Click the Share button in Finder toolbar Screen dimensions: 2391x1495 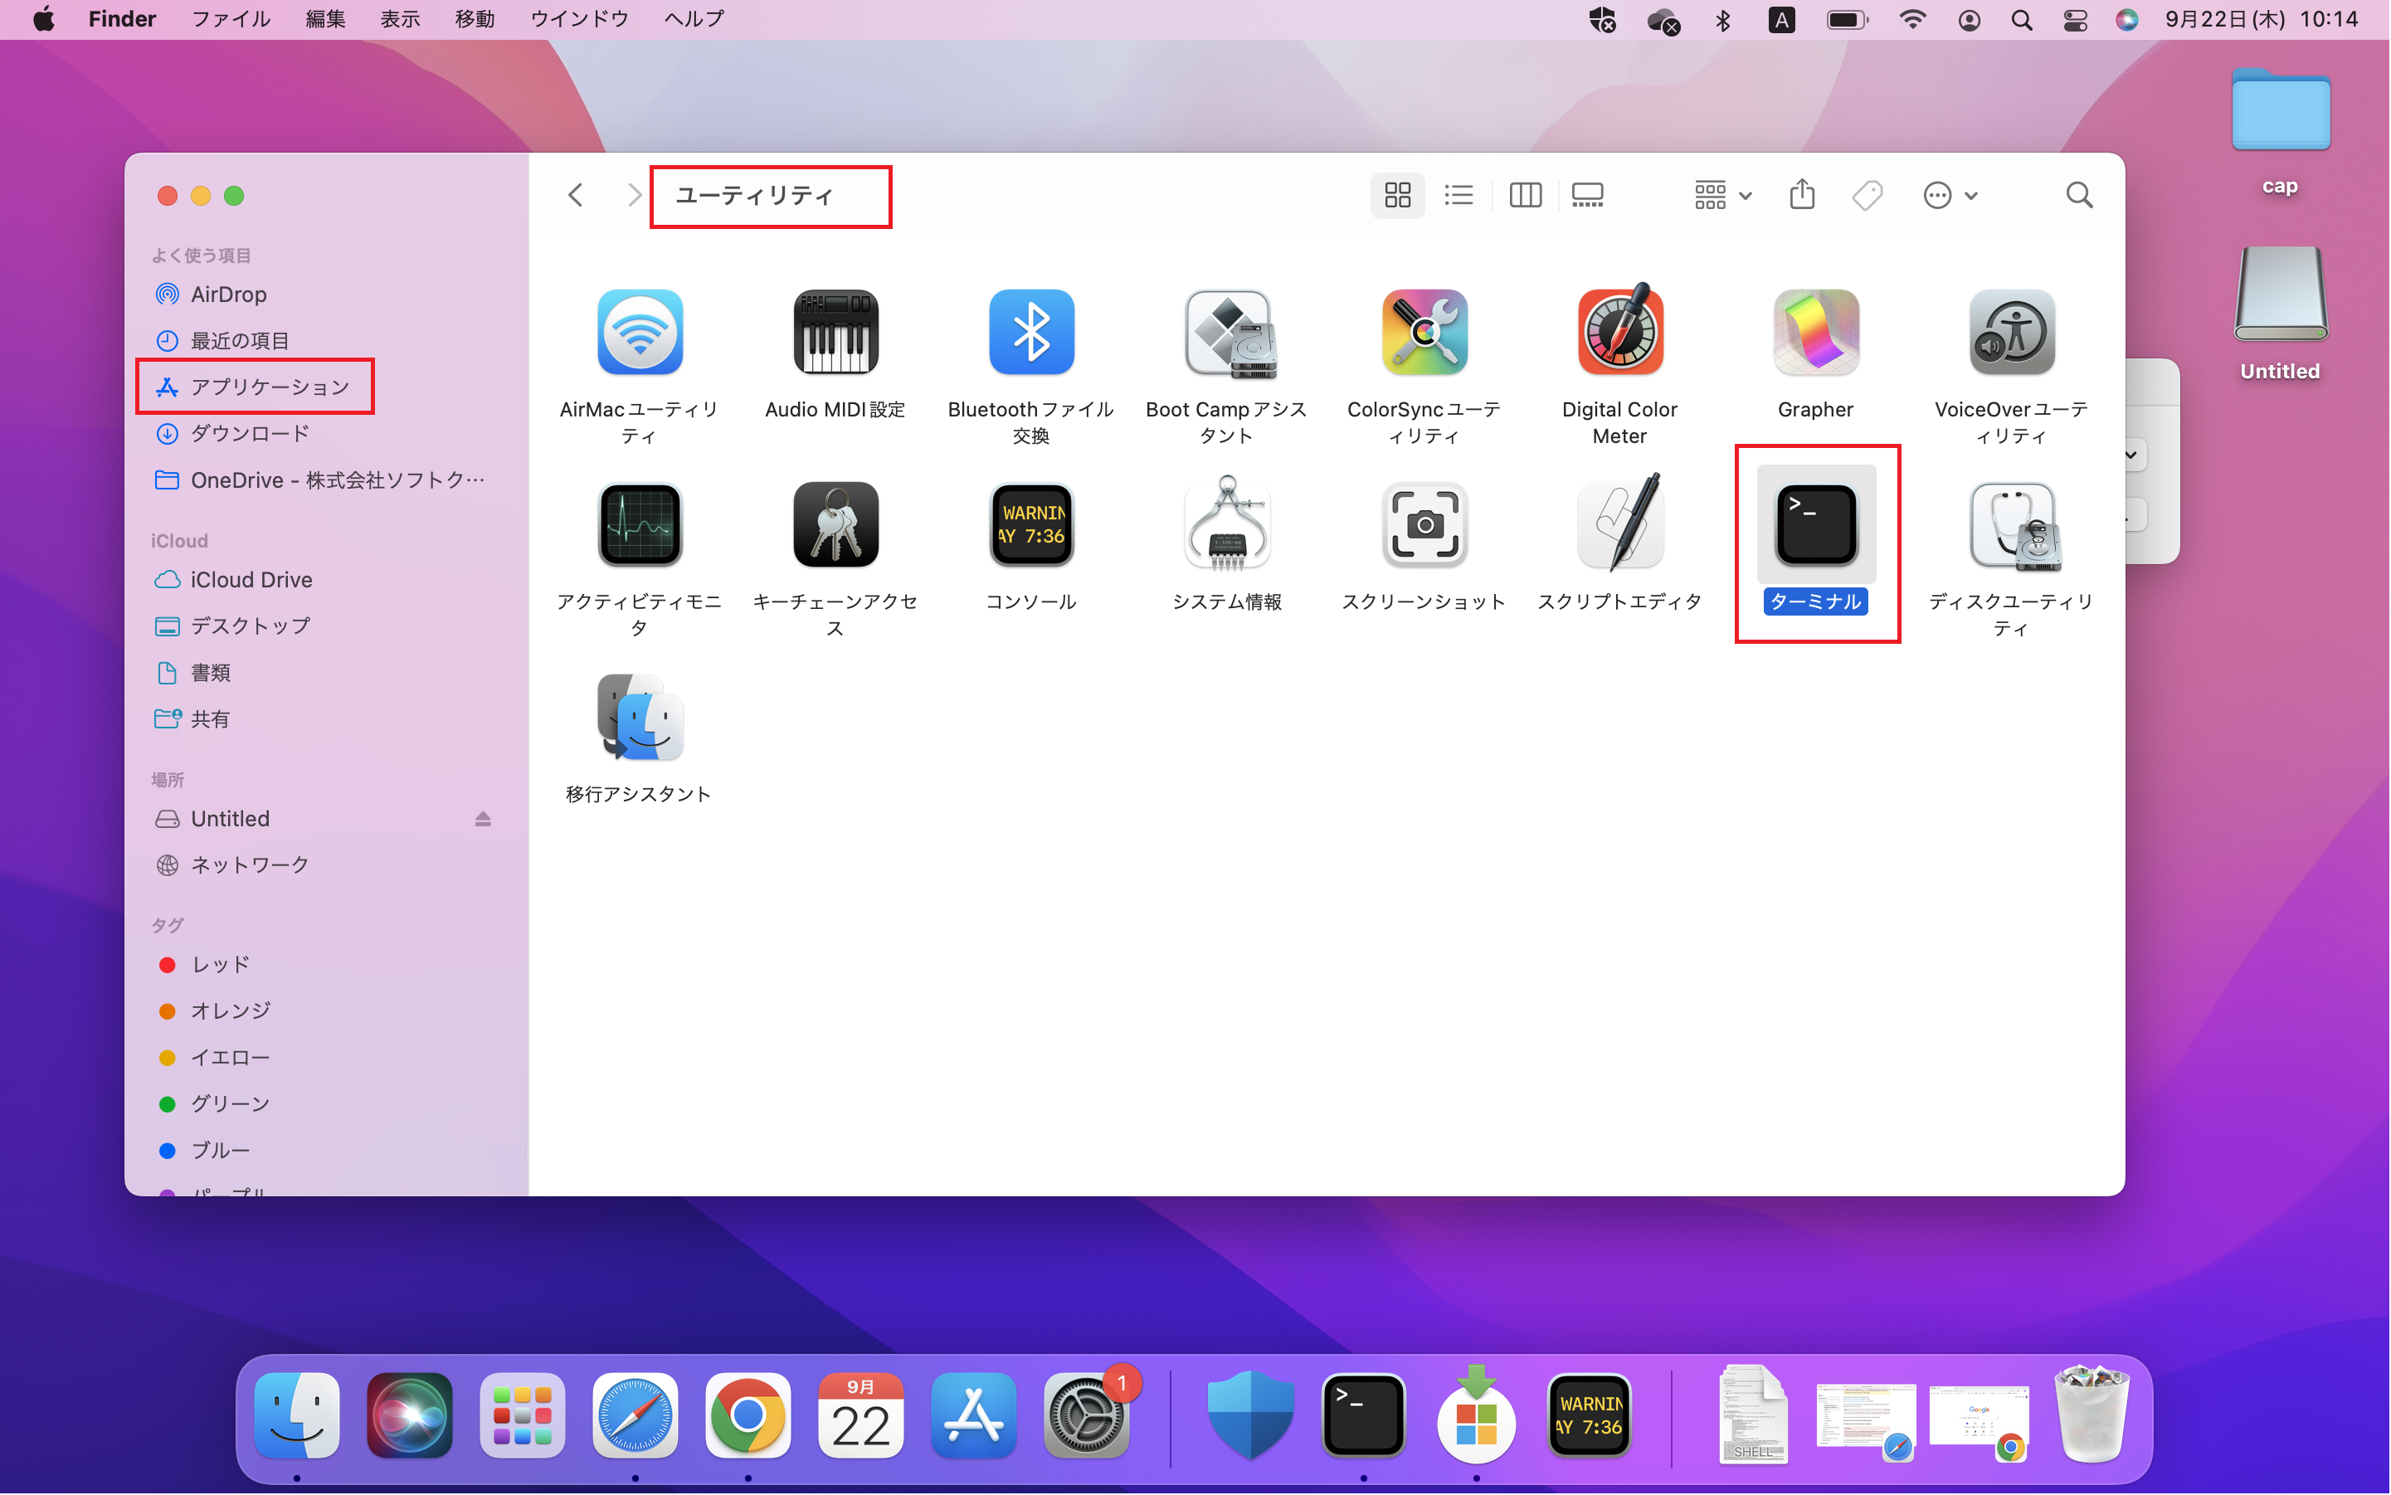click(x=1802, y=195)
